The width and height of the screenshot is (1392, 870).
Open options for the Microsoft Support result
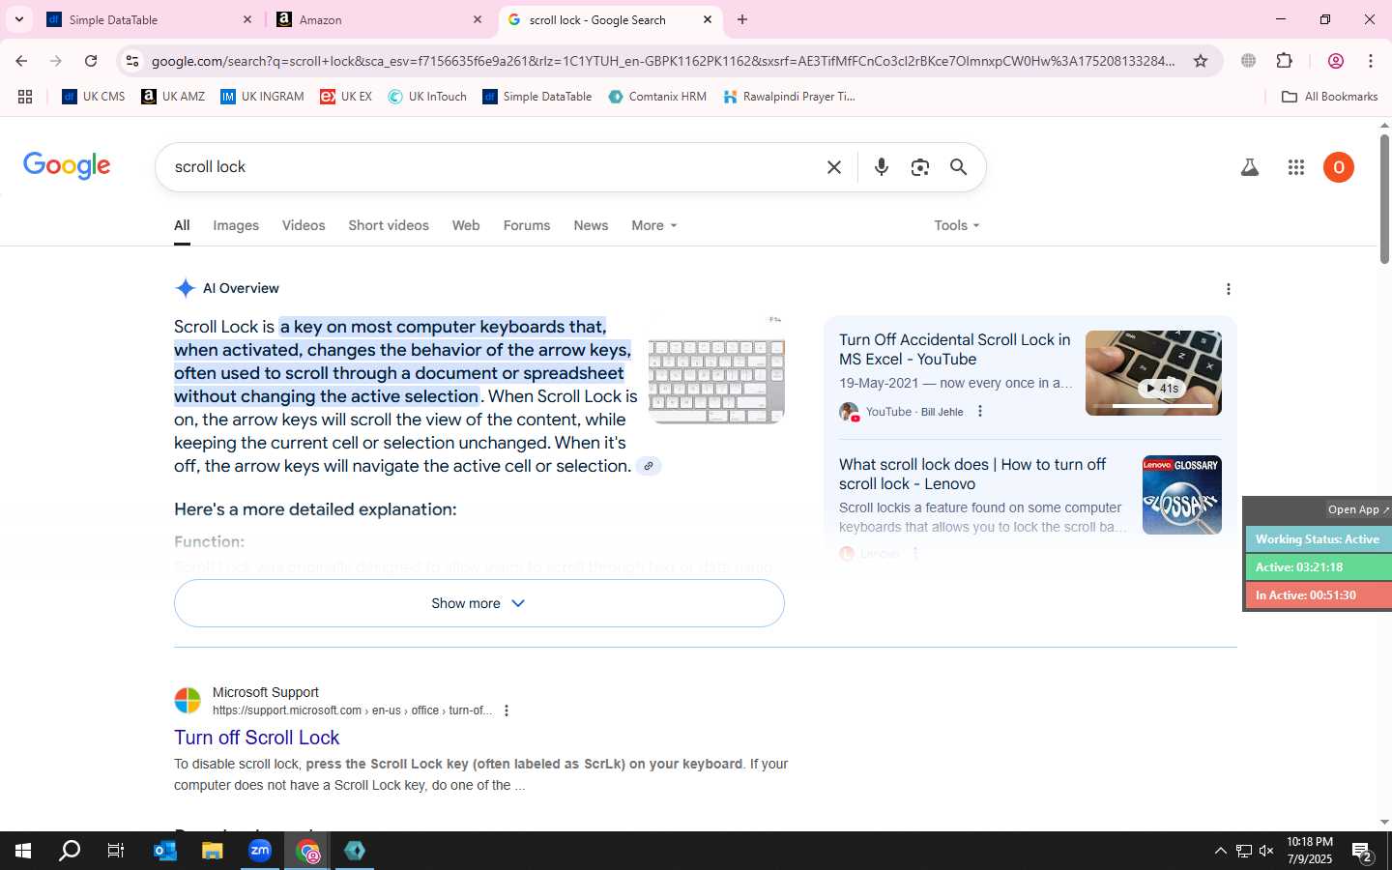507,710
